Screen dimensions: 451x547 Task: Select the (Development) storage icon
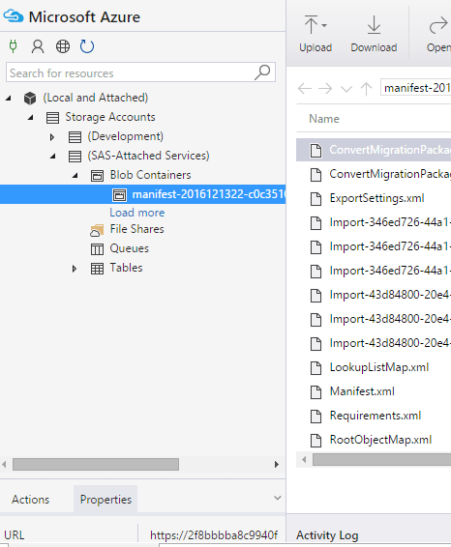point(75,137)
